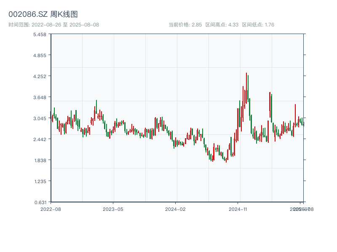Click the last candlestick at chart's right edge

[303, 123]
